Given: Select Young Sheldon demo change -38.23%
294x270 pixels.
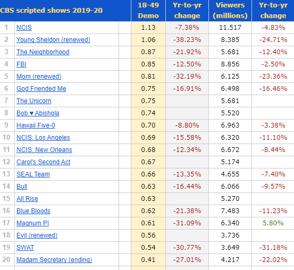Looking at the screenshot, I should (187, 40).
